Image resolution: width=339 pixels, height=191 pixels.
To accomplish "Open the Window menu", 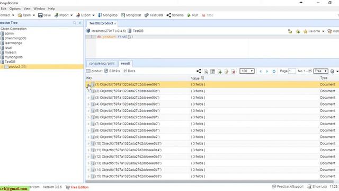I will [39, 8].
